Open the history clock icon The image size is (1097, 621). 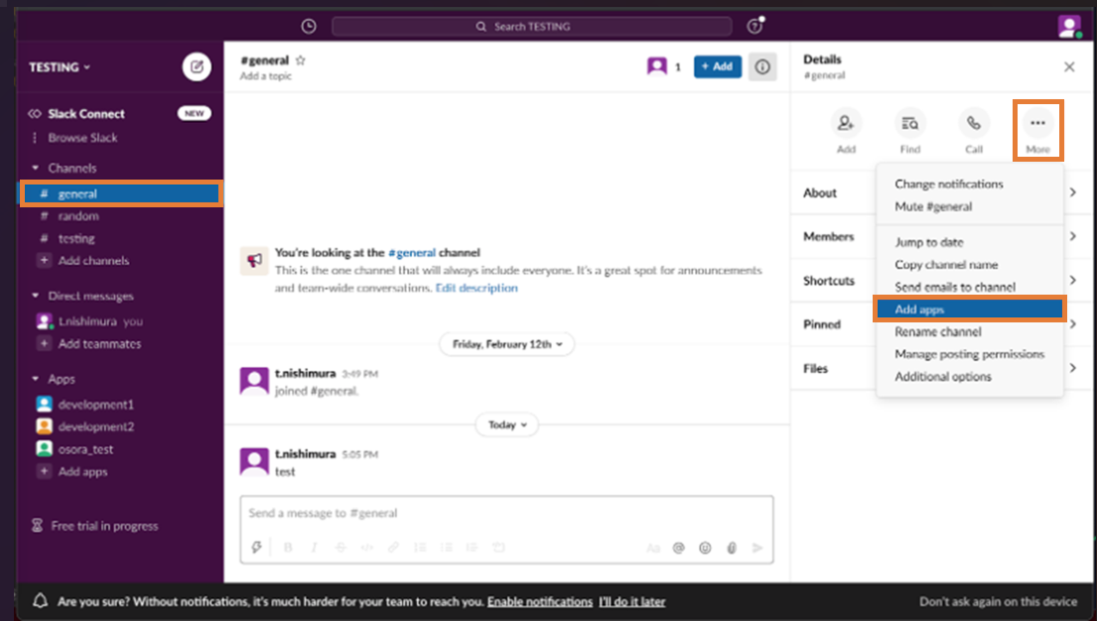coord(309,27)
